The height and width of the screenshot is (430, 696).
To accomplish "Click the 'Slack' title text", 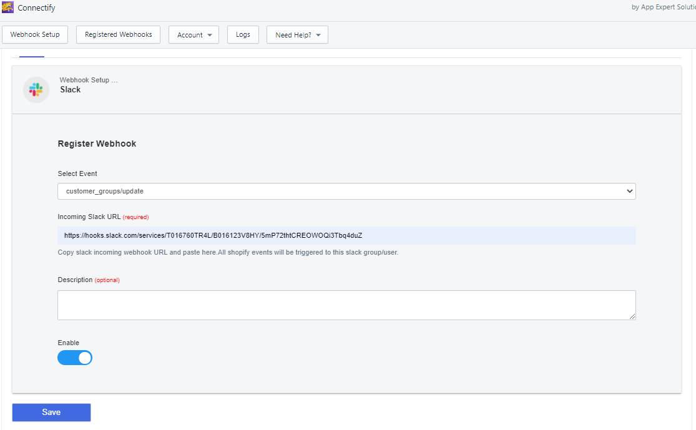I will [71, 90].
